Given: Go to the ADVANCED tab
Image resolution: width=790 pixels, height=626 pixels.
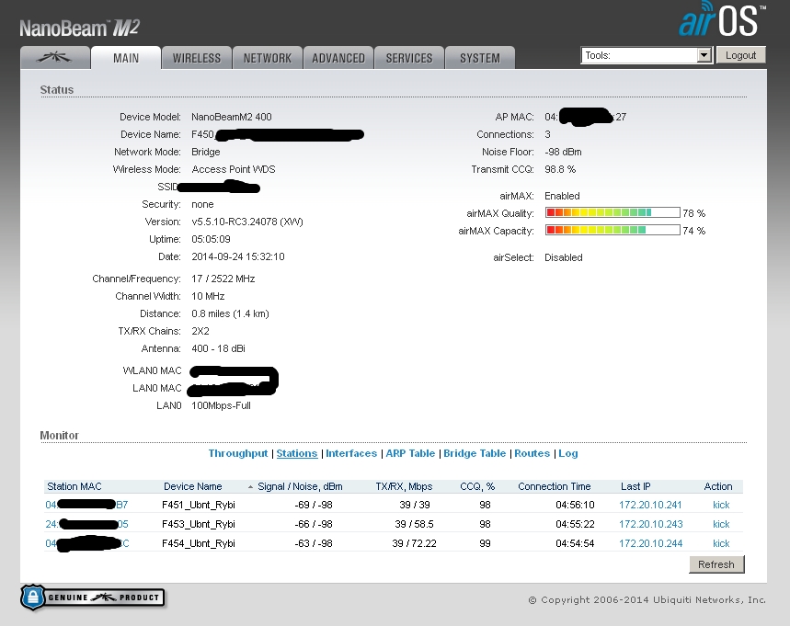Looking at the screenshot, I should click(338, 58).
